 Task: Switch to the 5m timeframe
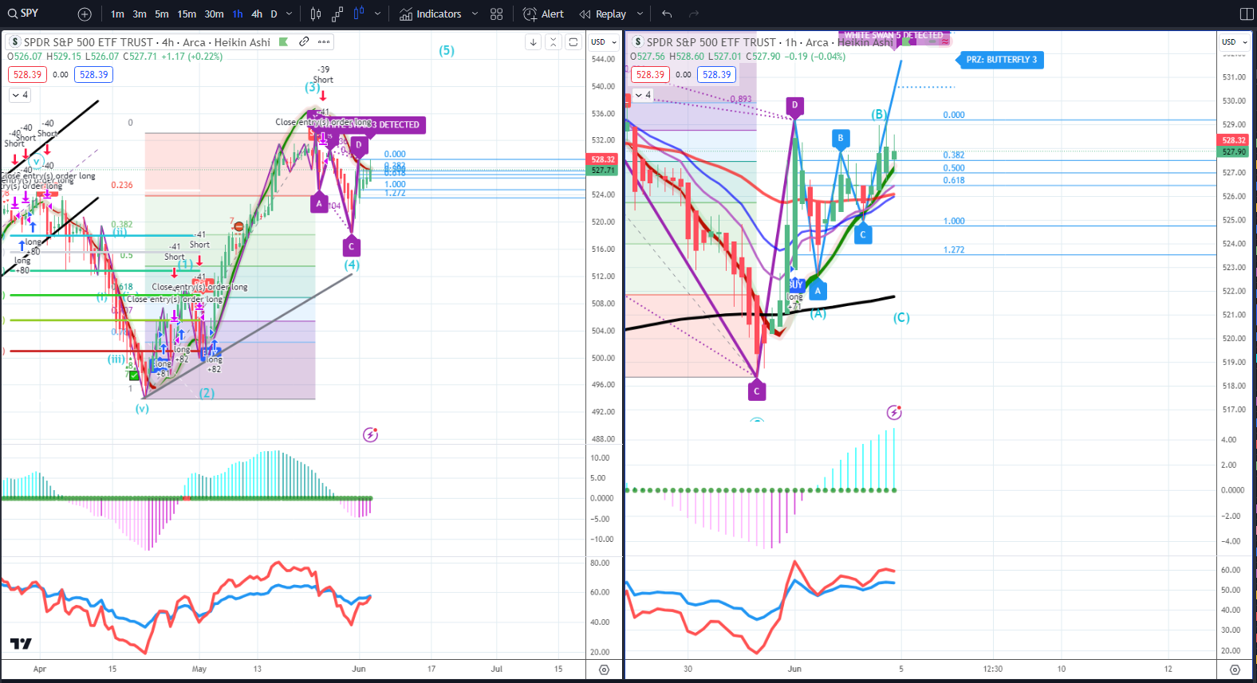(162, 14)
